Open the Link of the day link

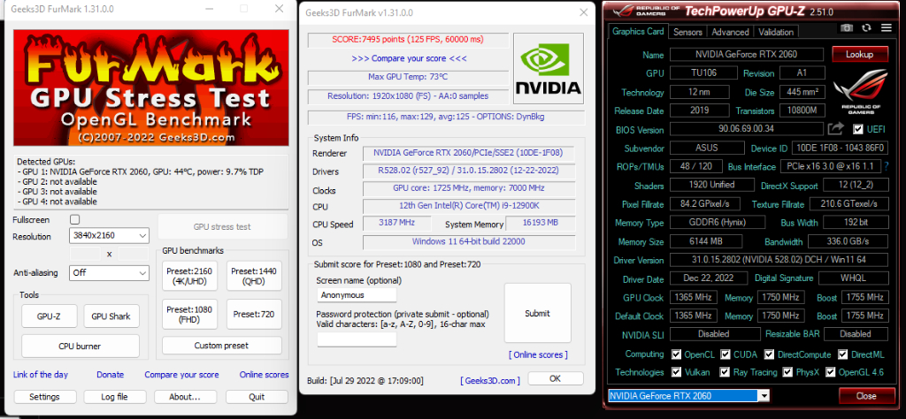tap(41, 375)
